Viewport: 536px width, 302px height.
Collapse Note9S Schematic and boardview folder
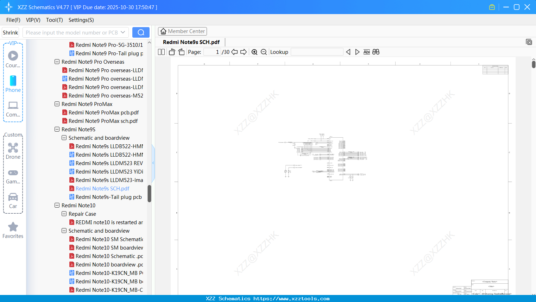tap(64, 138)
